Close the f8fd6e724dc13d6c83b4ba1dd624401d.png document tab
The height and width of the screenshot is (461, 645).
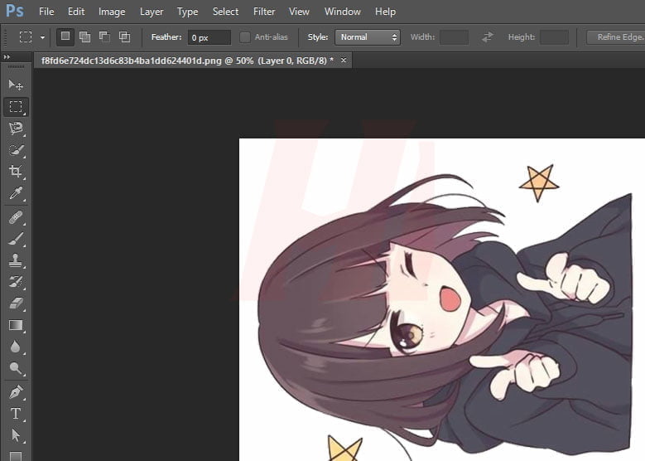click(x=344, y=61)
